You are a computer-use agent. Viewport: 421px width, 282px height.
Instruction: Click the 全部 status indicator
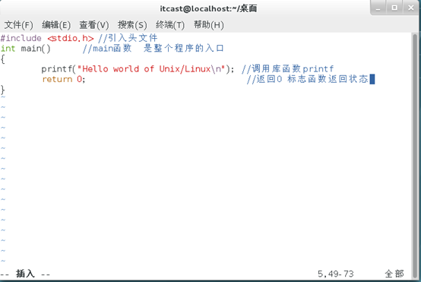394,274
